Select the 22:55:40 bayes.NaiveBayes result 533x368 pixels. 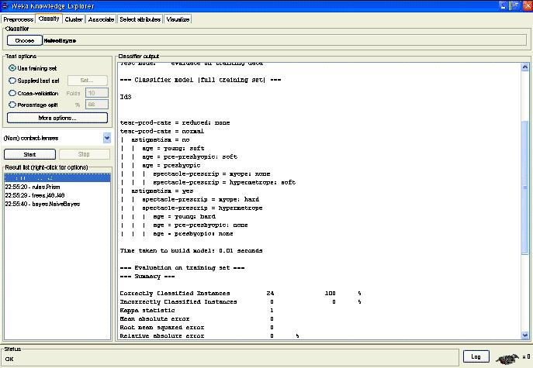tap(43, 204)
